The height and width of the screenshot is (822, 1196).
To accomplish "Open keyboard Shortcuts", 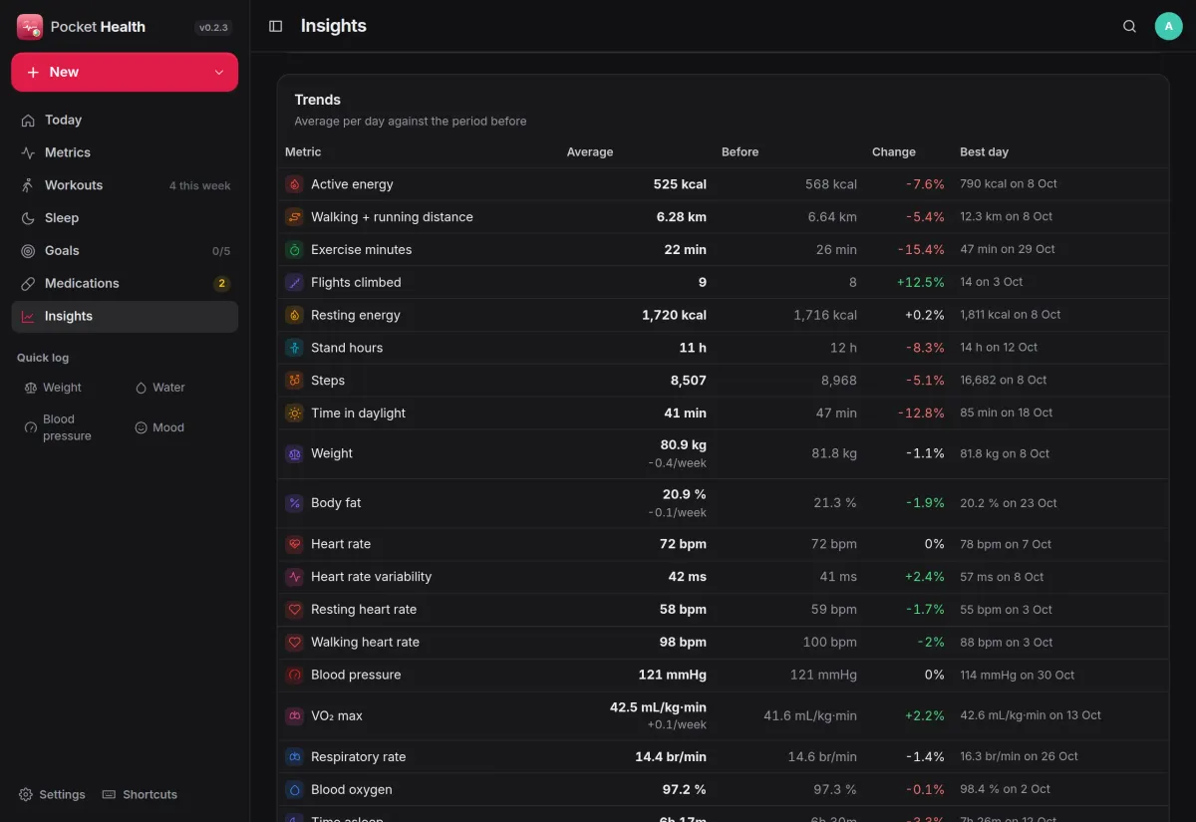I will click(140, 795).
